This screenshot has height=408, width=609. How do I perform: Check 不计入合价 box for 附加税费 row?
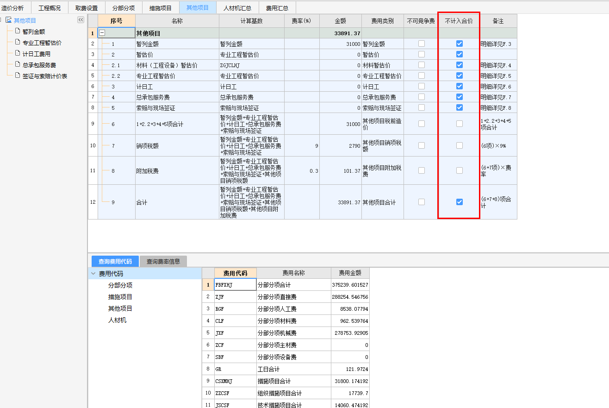(459, 170)
